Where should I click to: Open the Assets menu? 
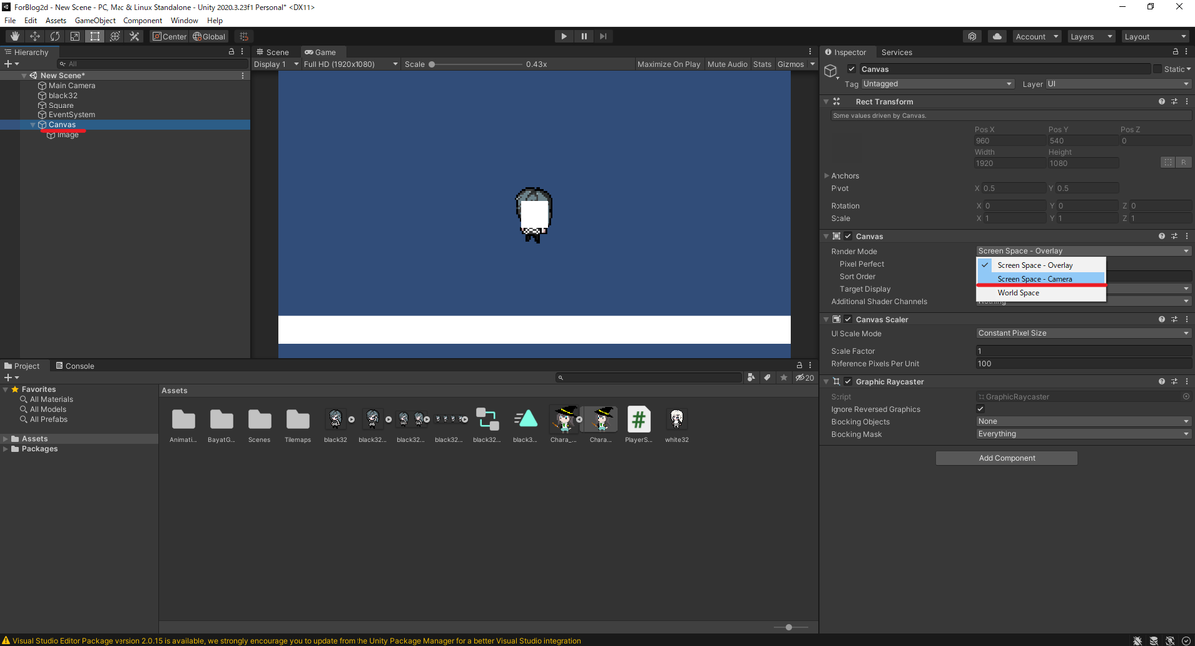coord(56,20)
